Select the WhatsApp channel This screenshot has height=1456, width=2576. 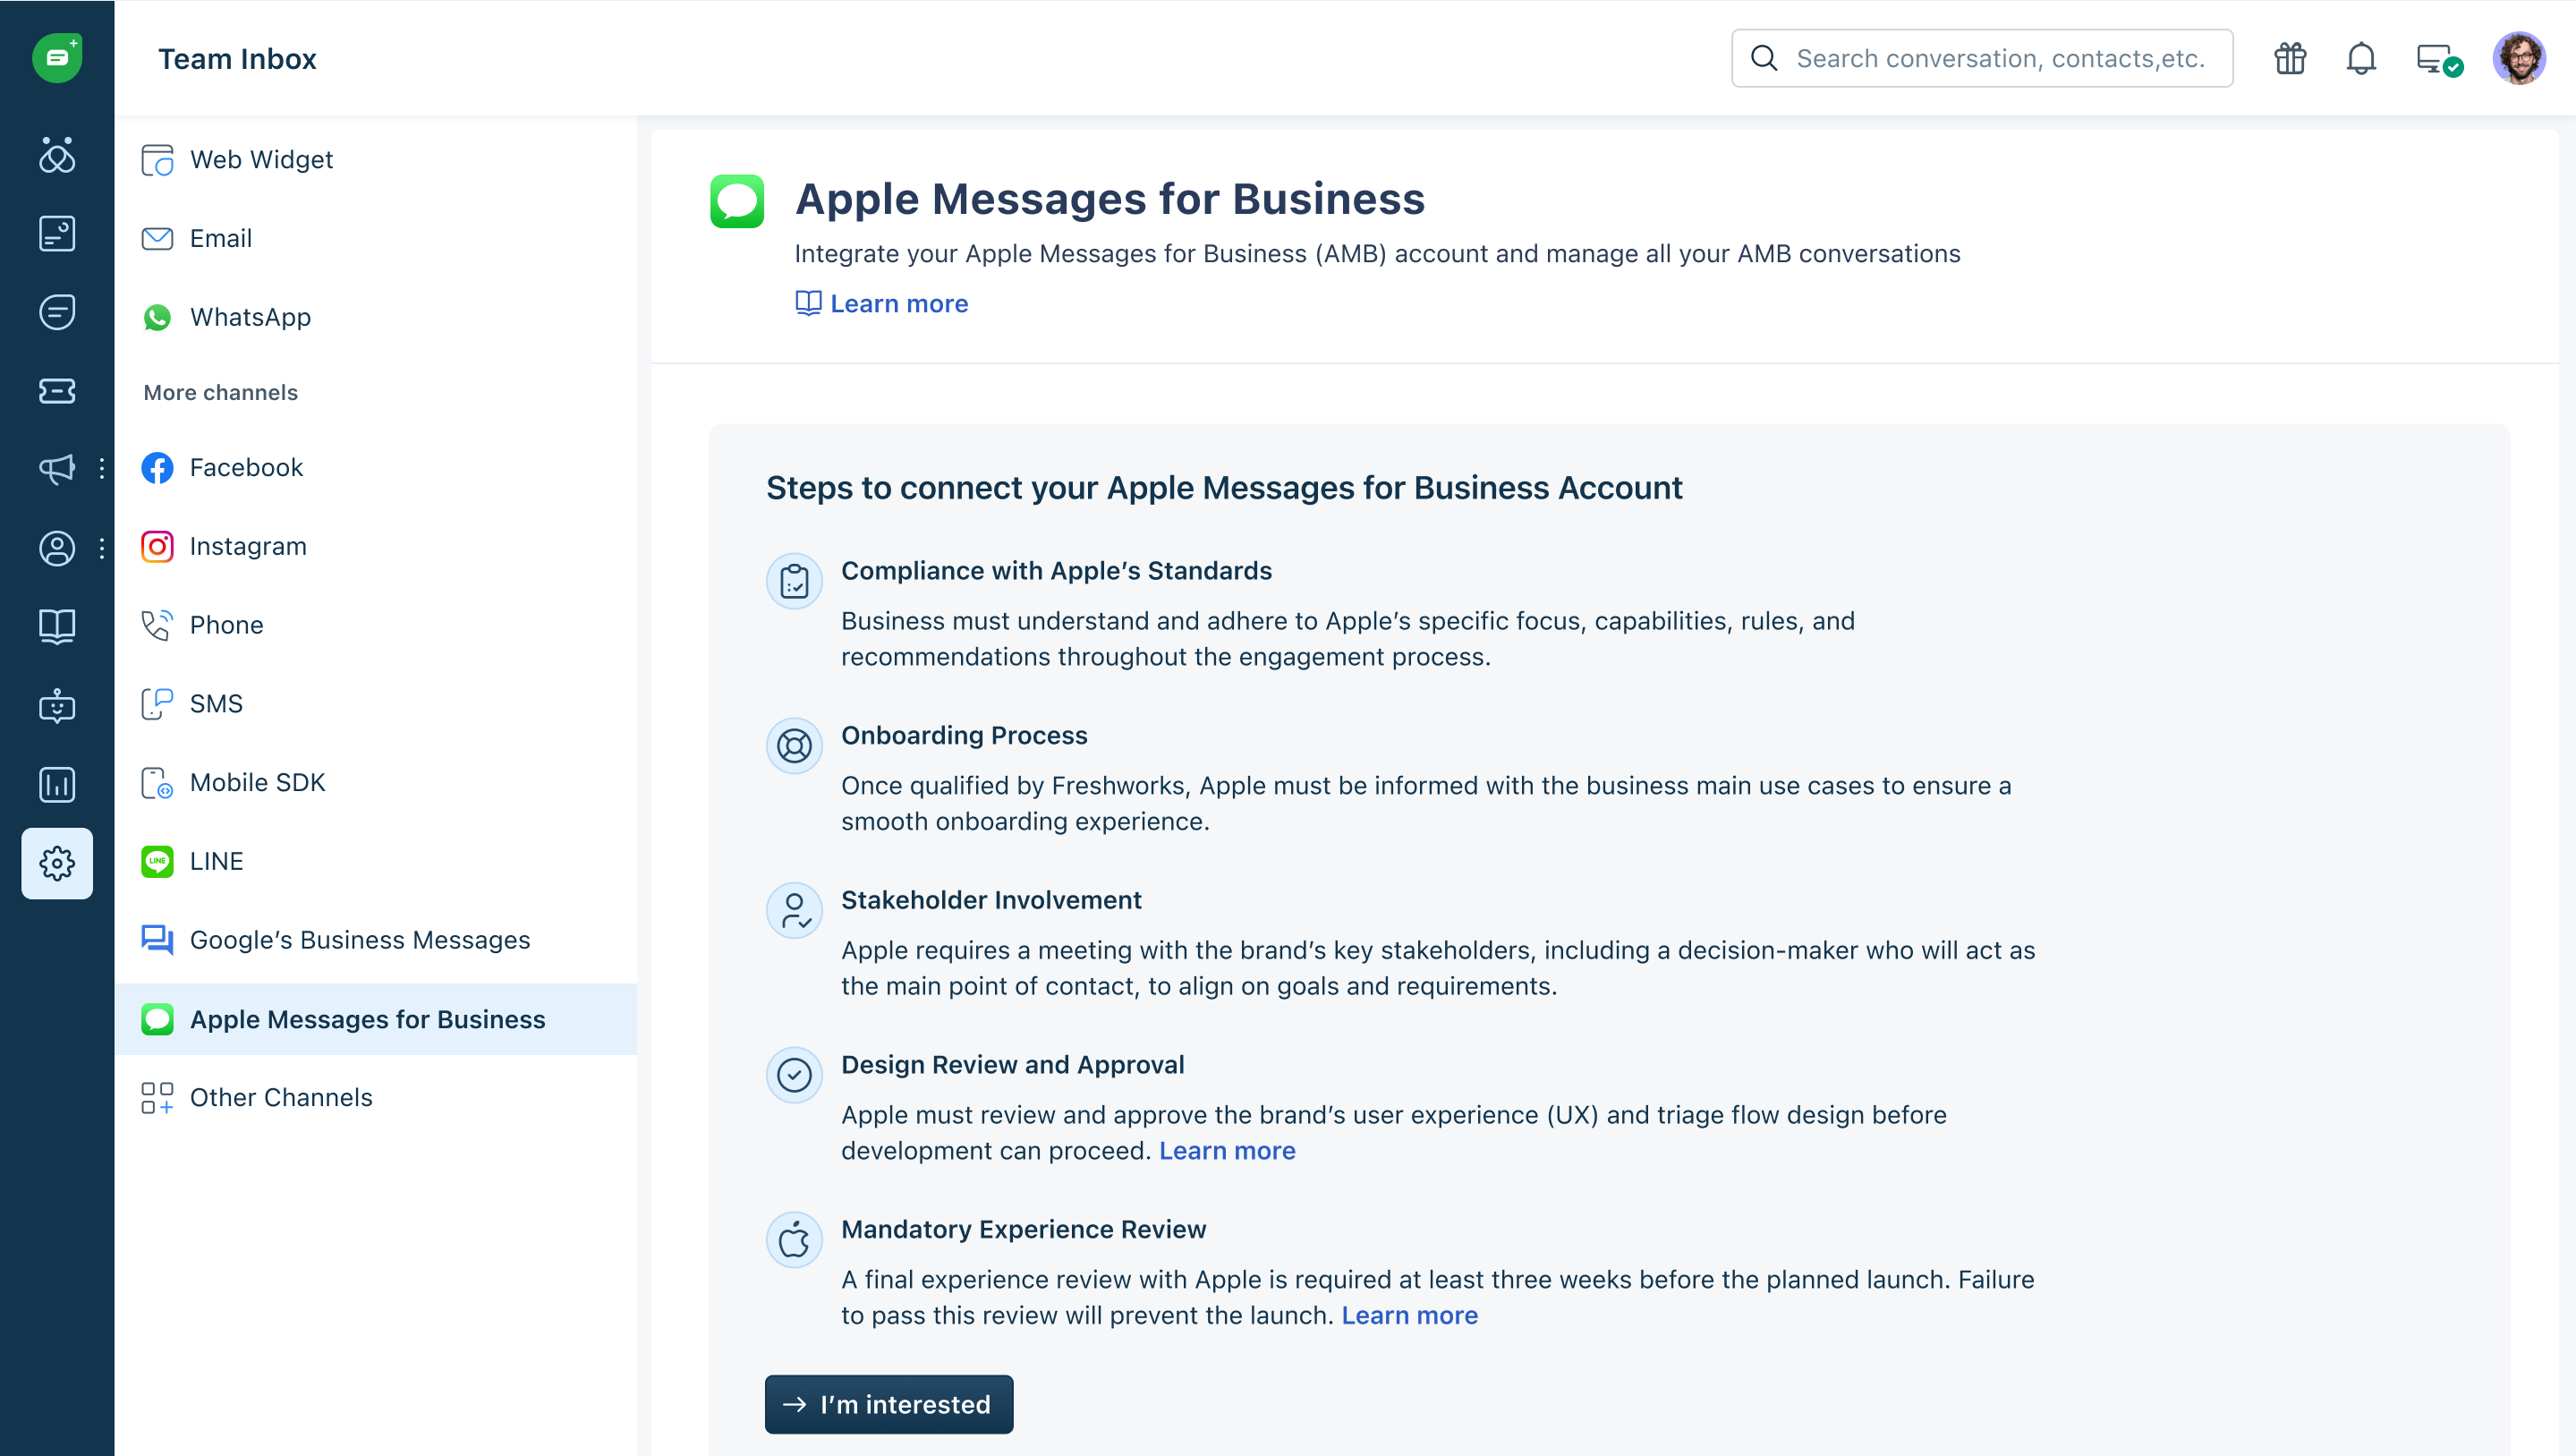point(250,317)
